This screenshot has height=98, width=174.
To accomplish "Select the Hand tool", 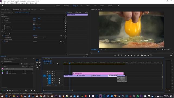I will tap(37, 68).
